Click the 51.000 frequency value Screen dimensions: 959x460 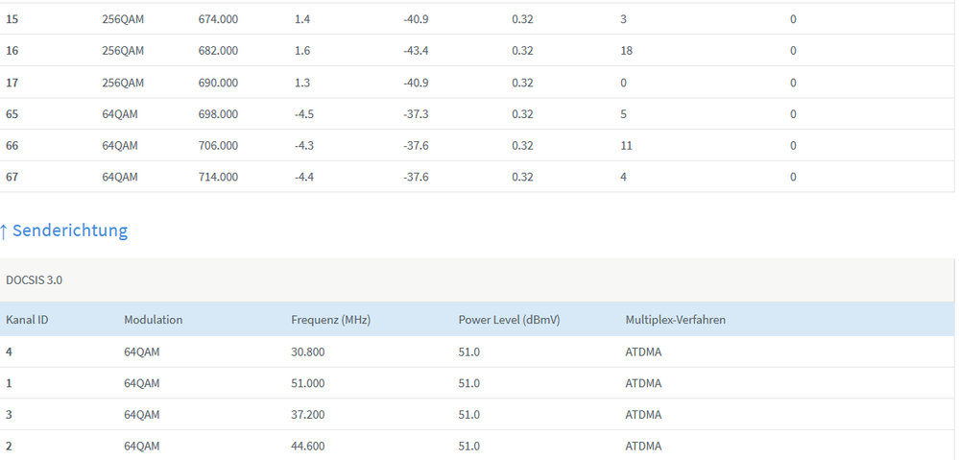(307, 383)
